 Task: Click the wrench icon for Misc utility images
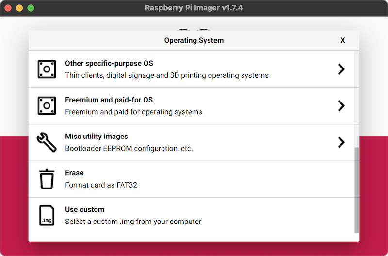click(47, 142)
